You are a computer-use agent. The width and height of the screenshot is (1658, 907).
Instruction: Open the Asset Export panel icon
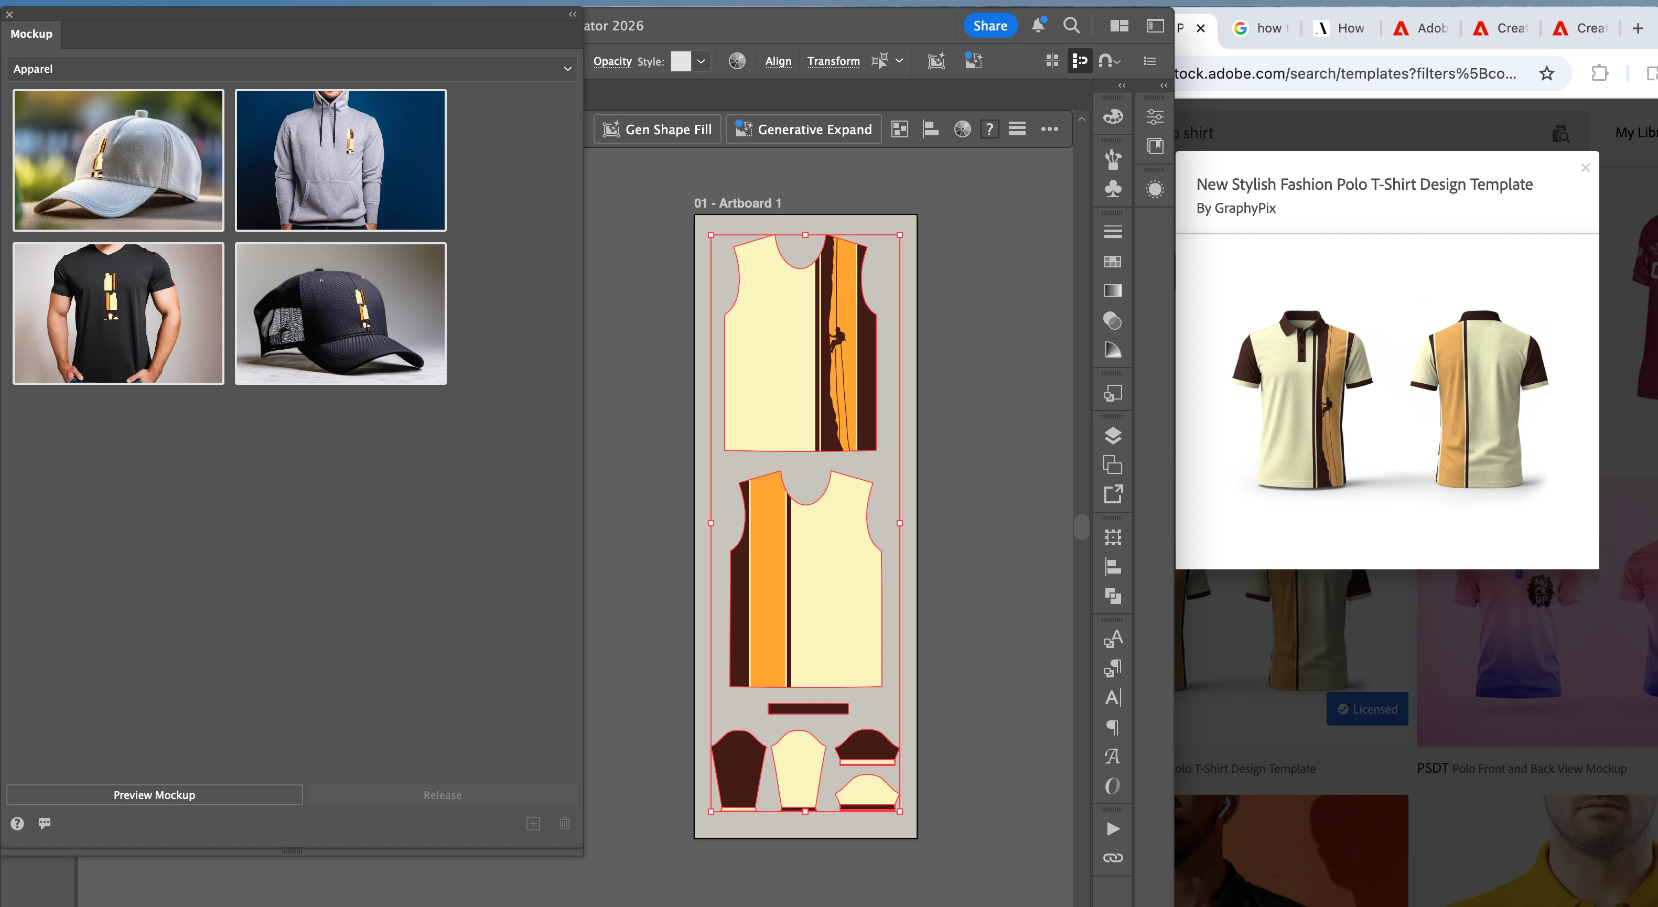[x=1112, y=494]
